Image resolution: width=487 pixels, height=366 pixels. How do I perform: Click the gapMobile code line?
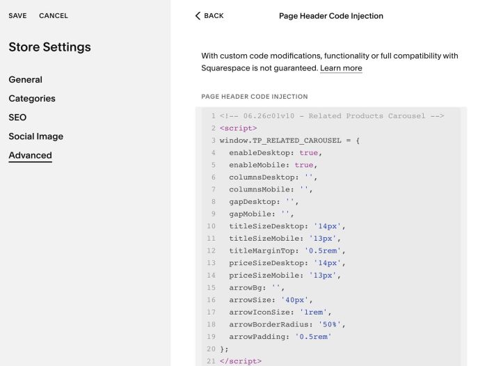pos(262,214)
